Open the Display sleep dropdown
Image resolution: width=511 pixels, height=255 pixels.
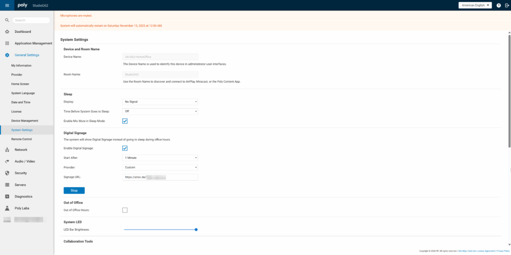tap(160, 102)
